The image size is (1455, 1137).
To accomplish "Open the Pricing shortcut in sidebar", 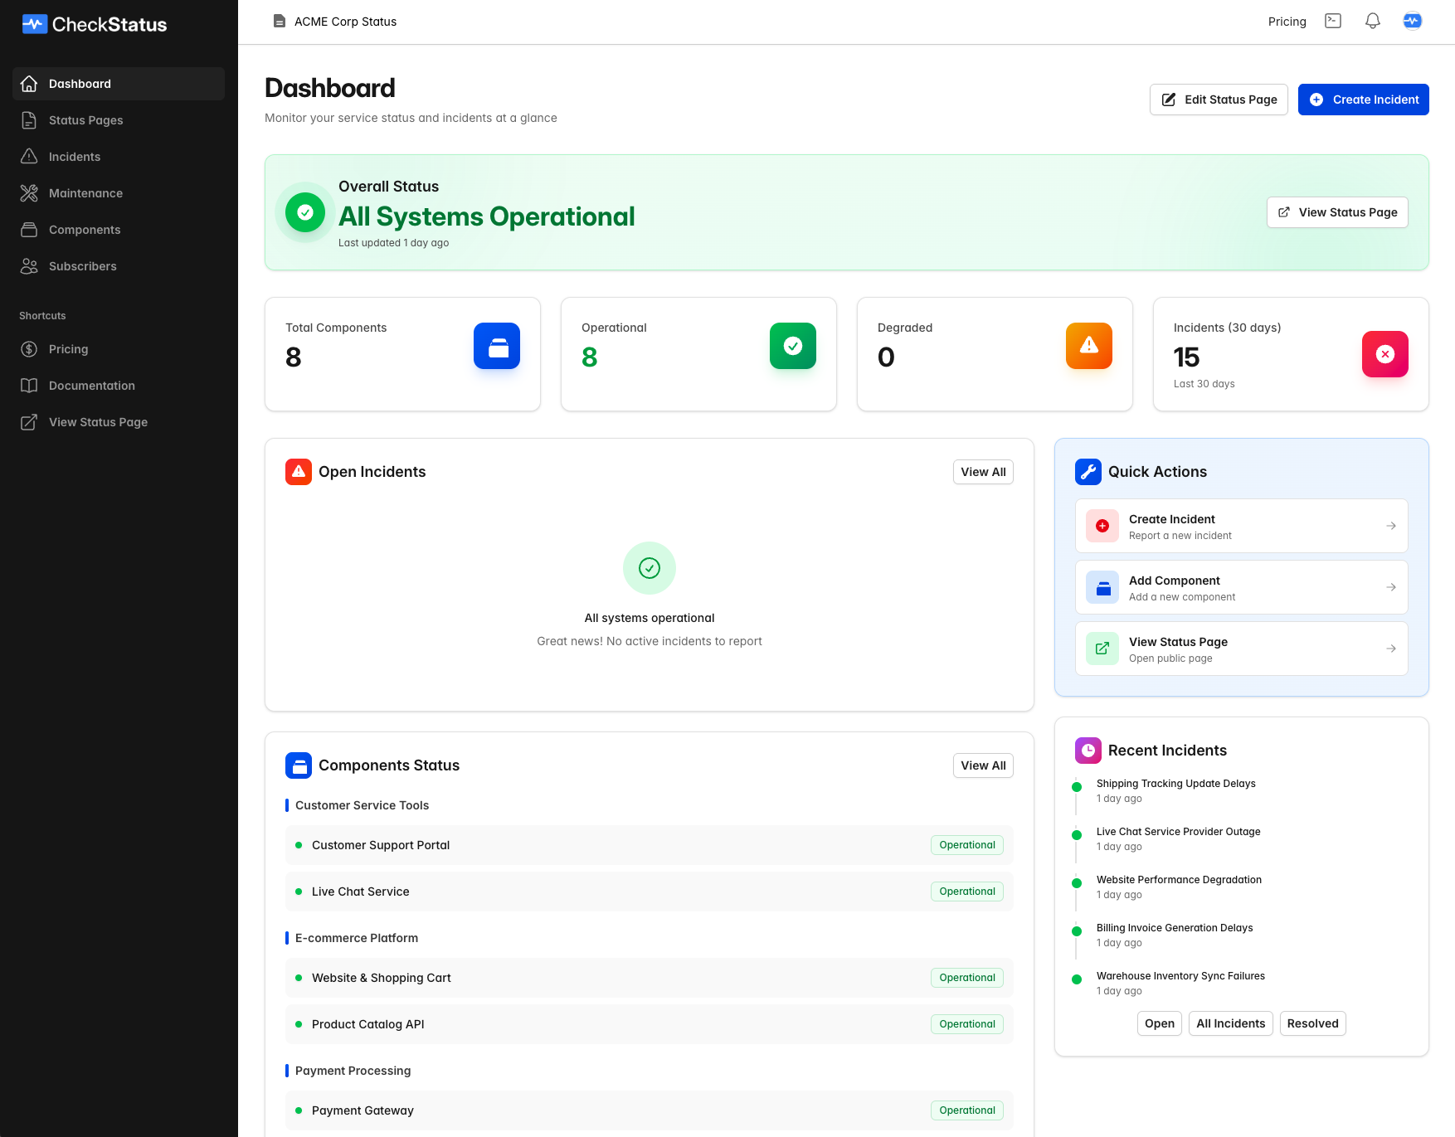I will 119,349.
